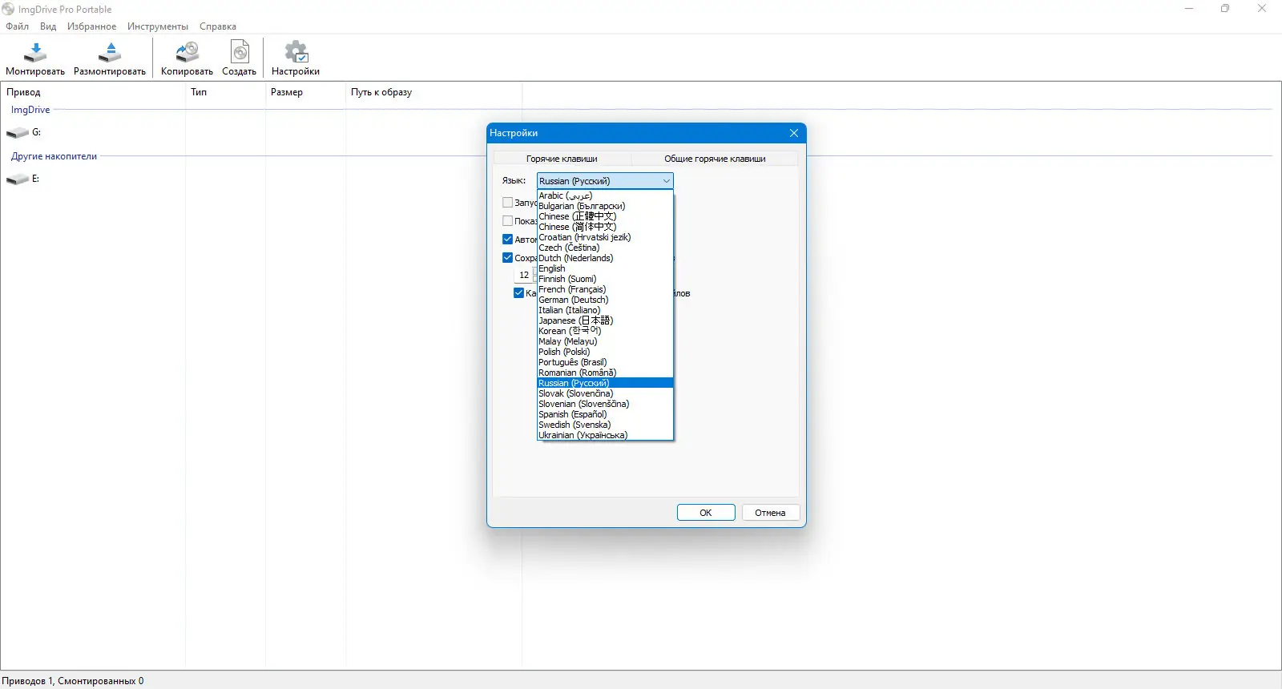Click the Создать image creation icon
1282x689 pixels.
(239, 58)
